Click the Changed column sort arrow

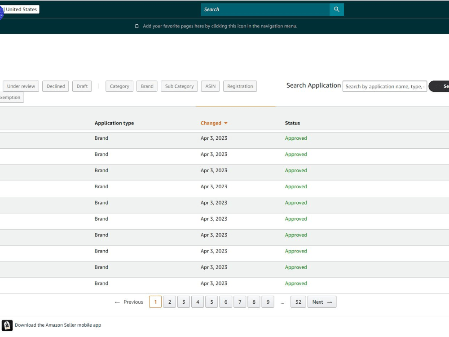(226, 123)
